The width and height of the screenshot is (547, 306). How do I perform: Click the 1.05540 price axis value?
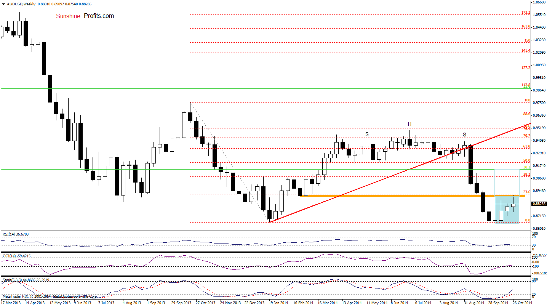tap(539, 15)
